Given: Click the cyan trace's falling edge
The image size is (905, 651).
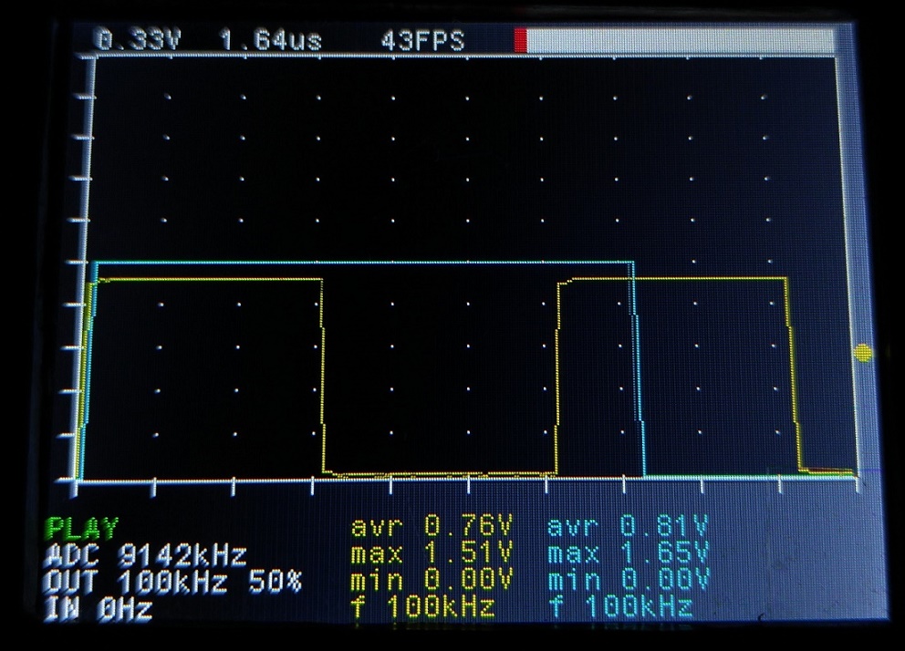Looking at the screenshot, I should point(638,374).
